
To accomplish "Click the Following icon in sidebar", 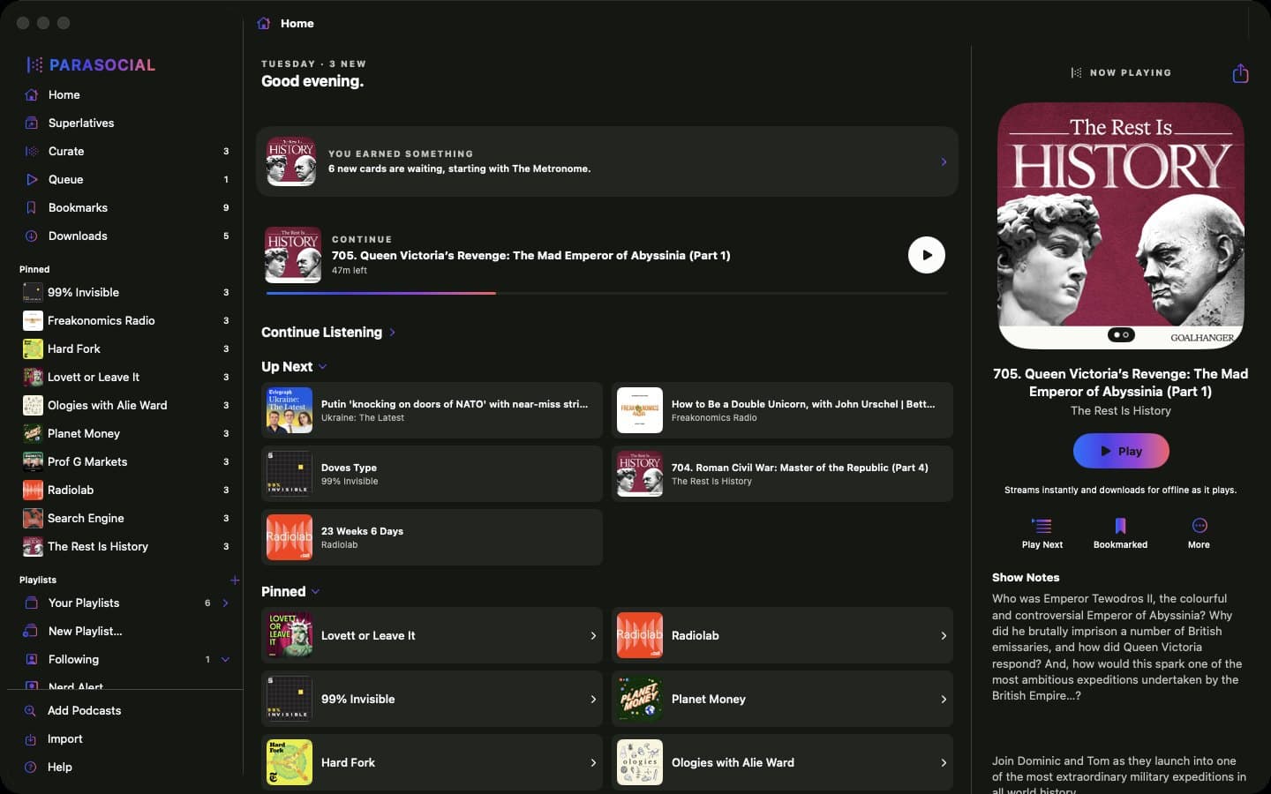I will (32, 659).
